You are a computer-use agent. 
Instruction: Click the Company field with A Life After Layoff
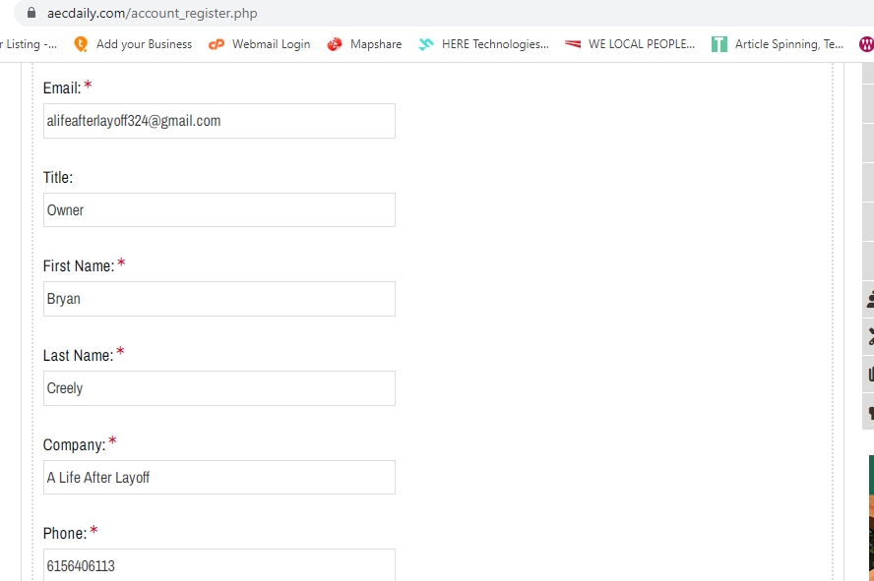tap(218, 478)
